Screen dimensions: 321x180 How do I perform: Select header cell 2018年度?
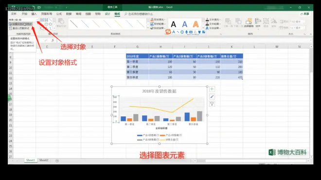click(x=137, y=56)
